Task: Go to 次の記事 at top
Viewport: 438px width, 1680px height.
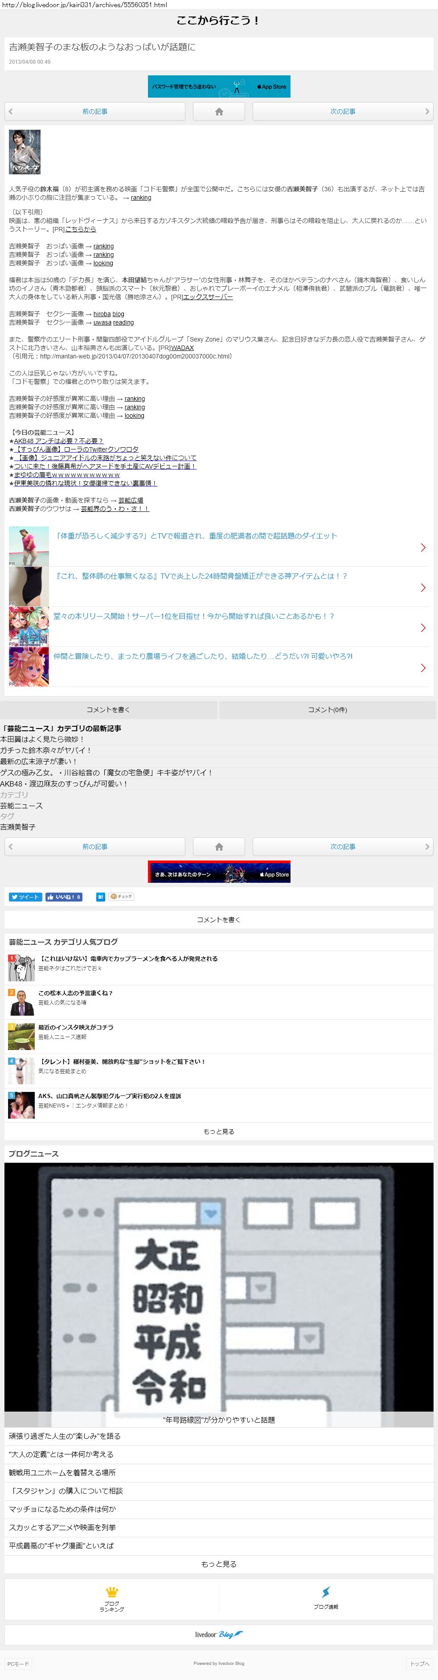Action: click(x=343, y=111)
